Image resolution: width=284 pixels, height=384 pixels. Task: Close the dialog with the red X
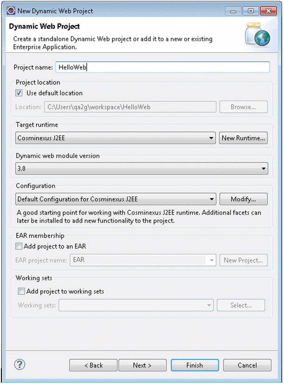[x=269, y=11]
